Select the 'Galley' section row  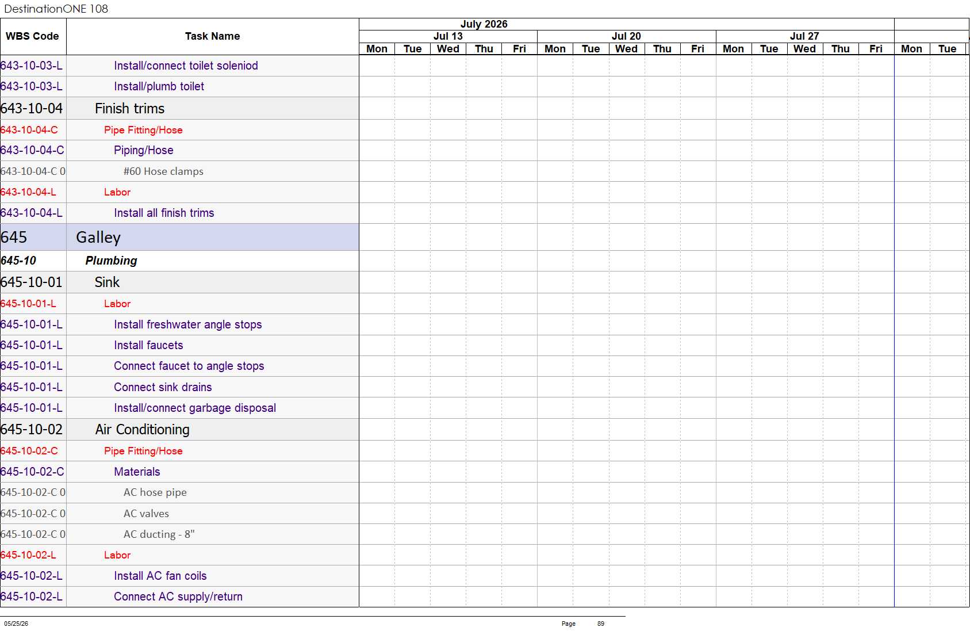coord(98,237)
